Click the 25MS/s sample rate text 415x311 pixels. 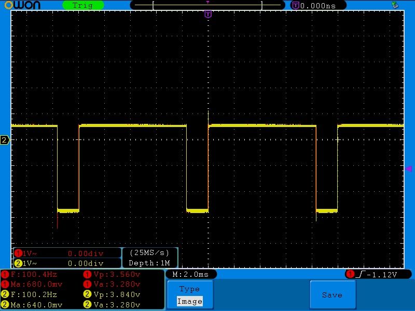click(149, 253)
